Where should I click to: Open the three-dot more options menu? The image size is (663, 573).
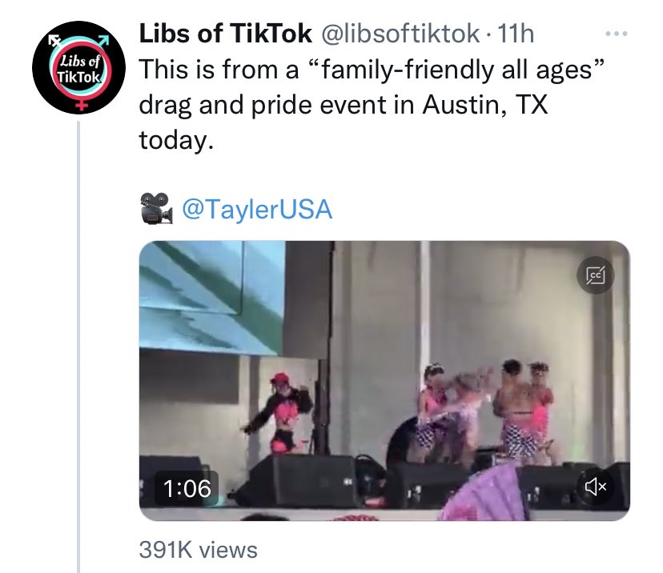616,34
